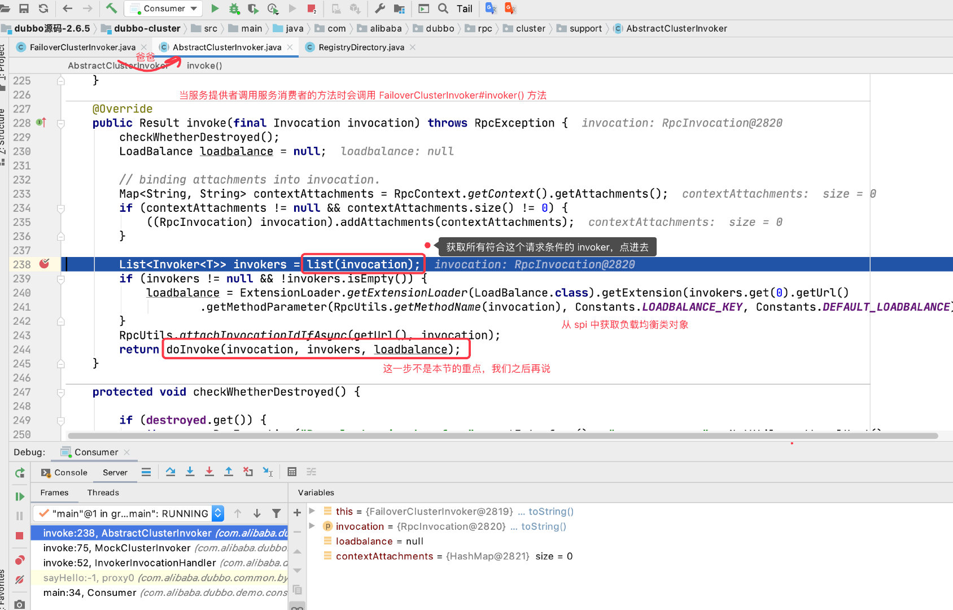Click the Synchronize refresh icon
Screen dimensions: 953x610
(x=43, y=8)
